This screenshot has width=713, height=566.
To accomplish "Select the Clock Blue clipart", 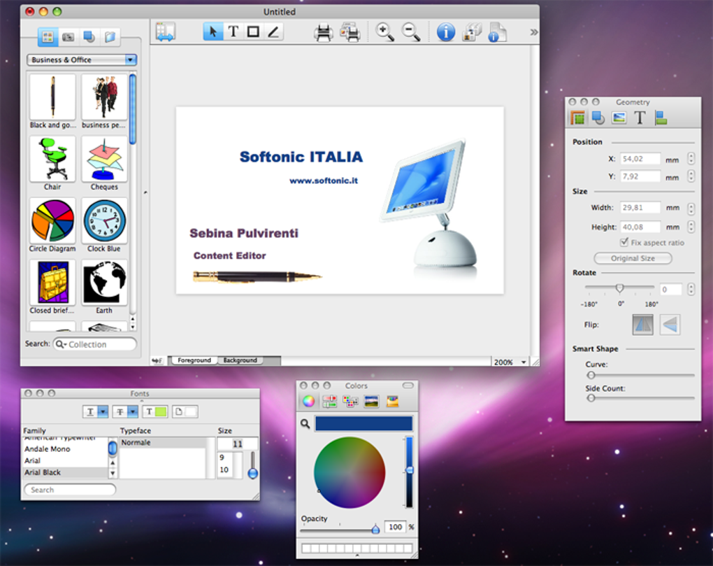I will pos(105,220).
